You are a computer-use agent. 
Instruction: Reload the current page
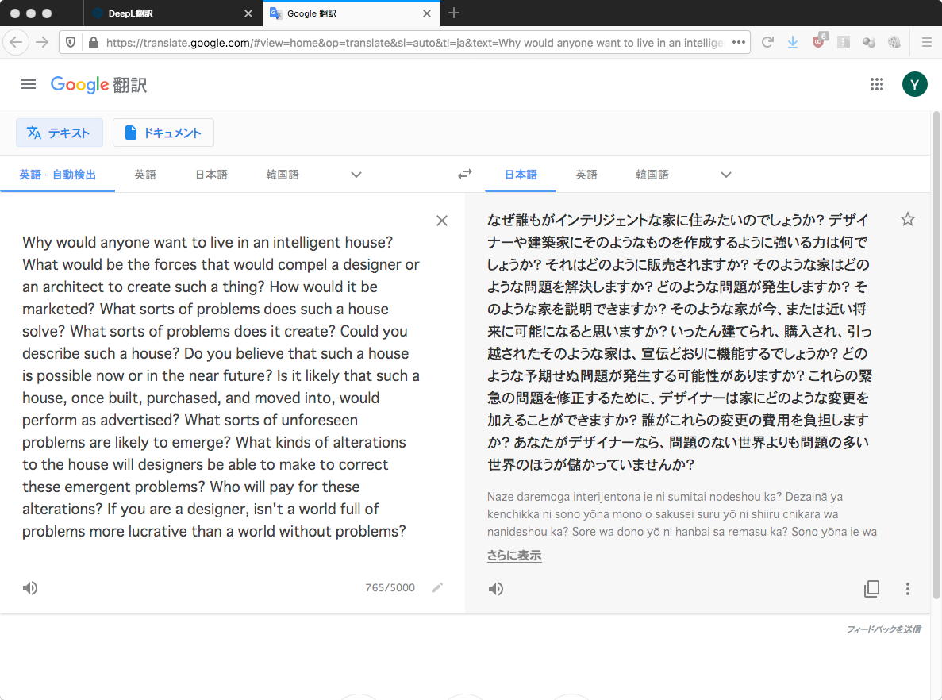click(x=767, y=42)
